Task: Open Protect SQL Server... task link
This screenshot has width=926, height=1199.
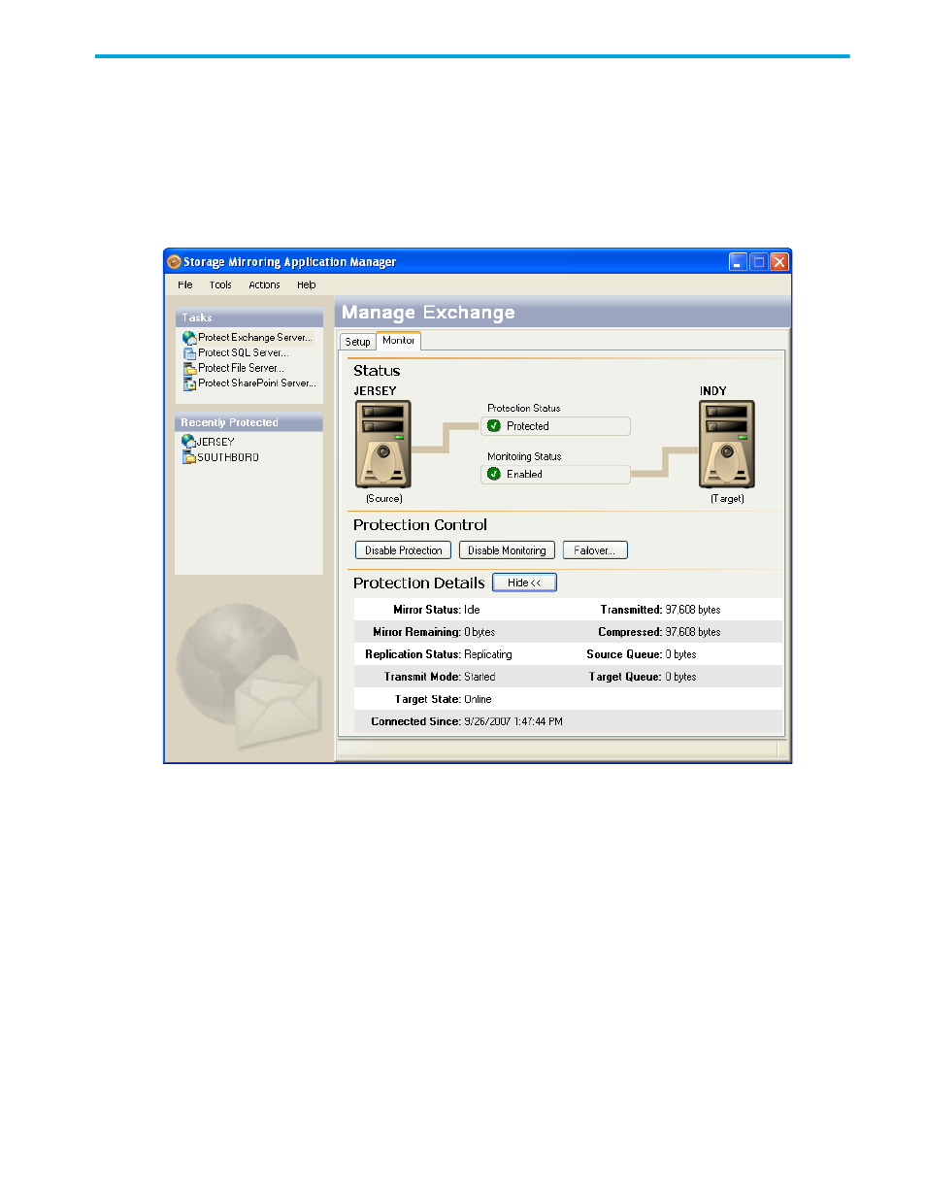Action: tap(244, 353)
